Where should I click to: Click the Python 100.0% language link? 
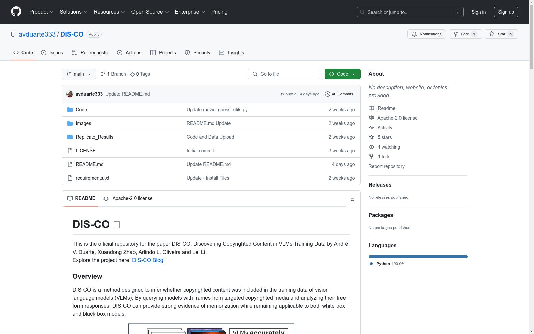point(387,264)
